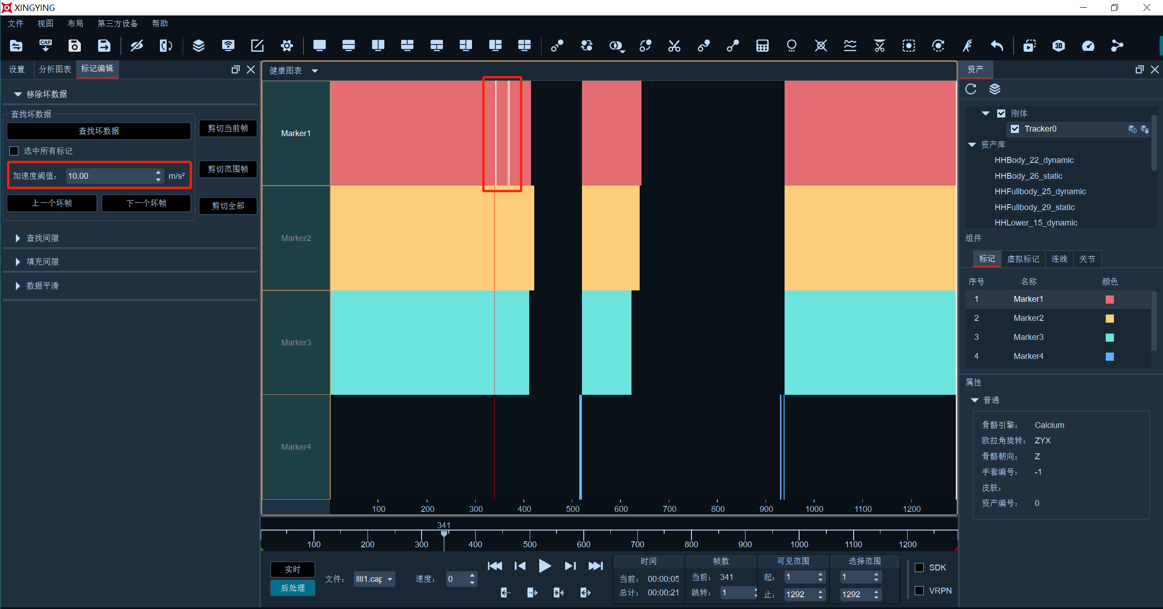Screen dimensions: 1163x609
Task: Click the Marker2 orange color swatch
Action: pos(1109,319)
